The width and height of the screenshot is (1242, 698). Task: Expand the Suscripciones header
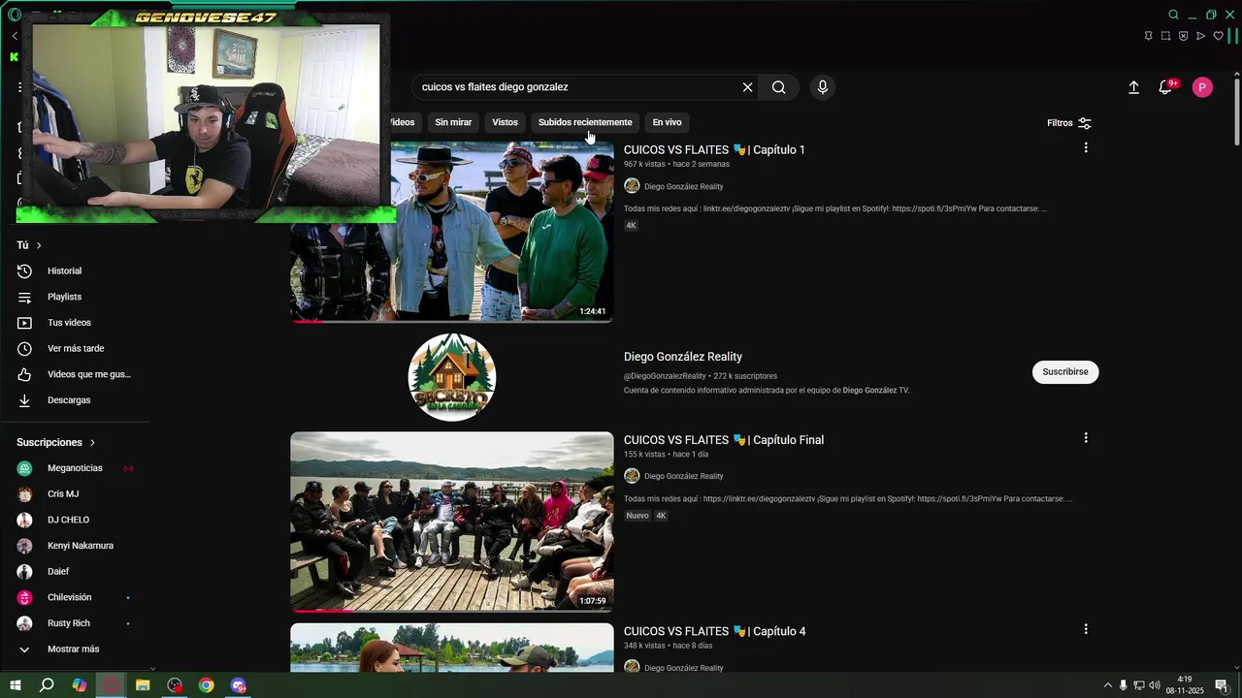(x=56, y=442)
